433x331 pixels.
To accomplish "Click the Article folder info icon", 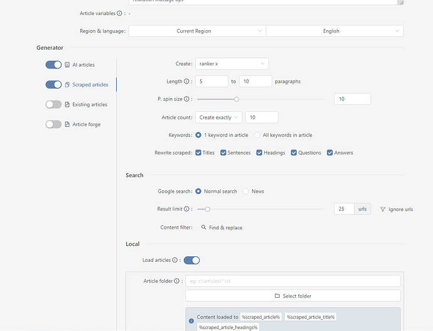I will point(177,281).
